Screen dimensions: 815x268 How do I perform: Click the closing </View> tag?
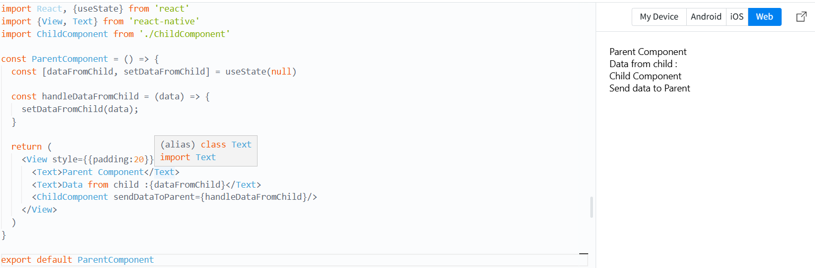tap(39, 209)
